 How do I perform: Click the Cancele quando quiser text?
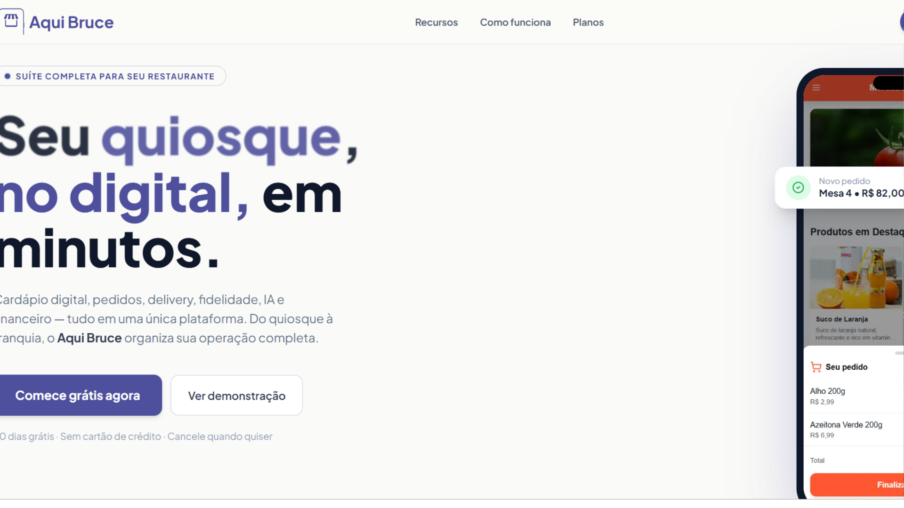pyautogui.click(x=220, y=437)
